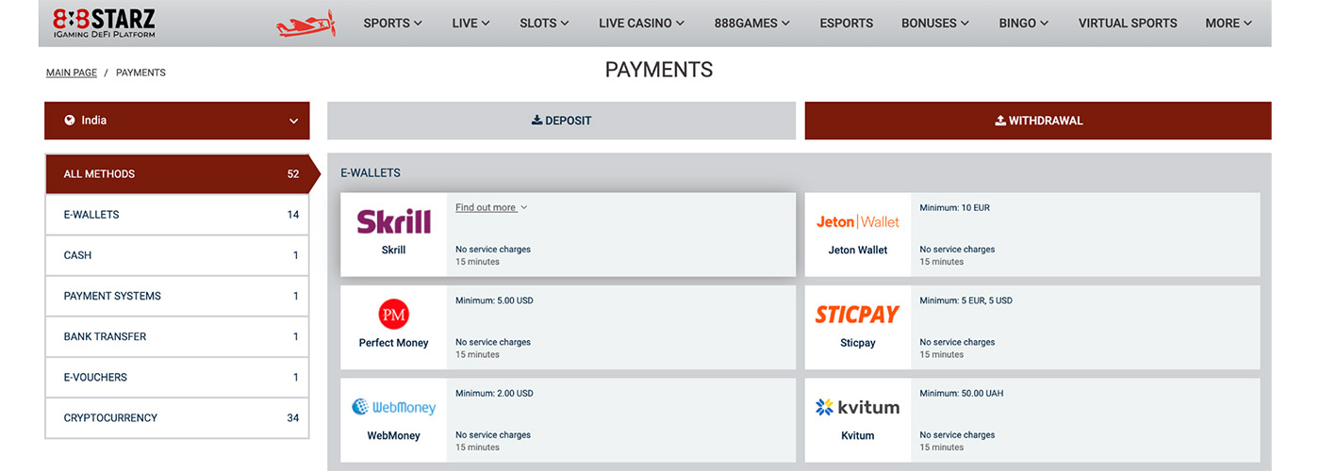Click the E-WALLETS section heading
Screen dimensions: 1320x471
click(371, 173)
